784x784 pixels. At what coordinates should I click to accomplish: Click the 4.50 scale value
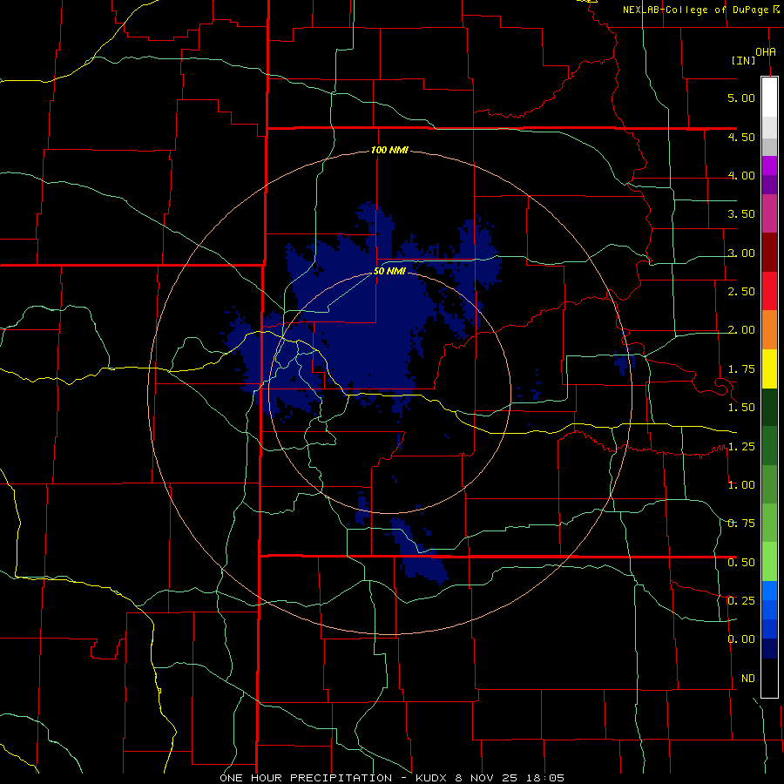741,137
